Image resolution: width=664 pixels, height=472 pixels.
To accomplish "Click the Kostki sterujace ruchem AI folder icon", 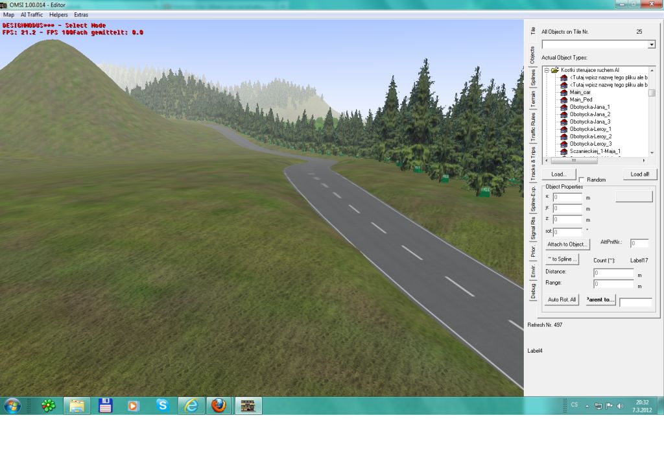I will click(x=555, y=70).
